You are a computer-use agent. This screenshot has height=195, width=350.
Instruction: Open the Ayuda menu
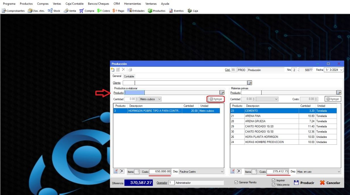[x=165, y=4]
